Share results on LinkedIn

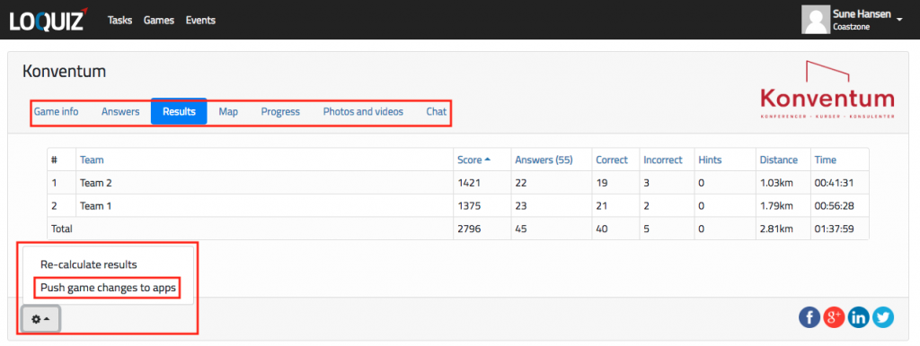[858, 317]
